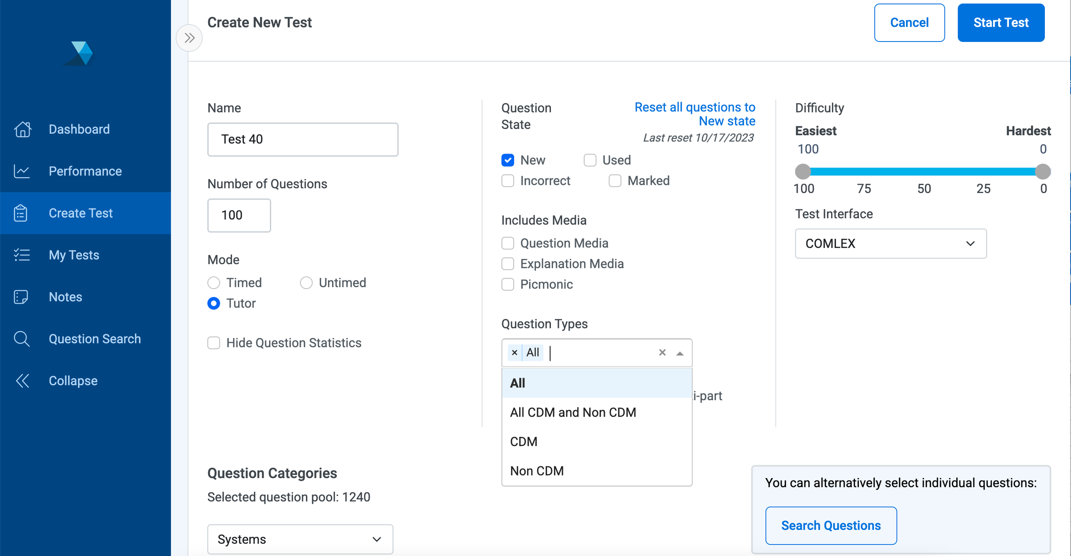Open the Test Interface COMLEX dropdown
Viewport: 1071px width, 556px height.
(891, 244)
